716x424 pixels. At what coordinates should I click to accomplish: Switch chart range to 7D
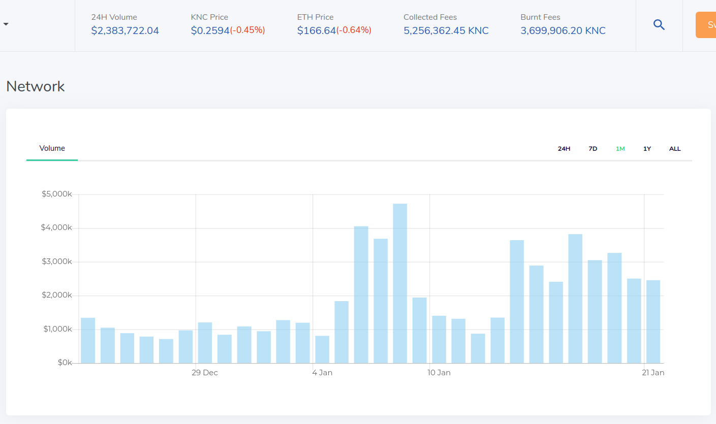pyautogui.click(x=593, y=149)
